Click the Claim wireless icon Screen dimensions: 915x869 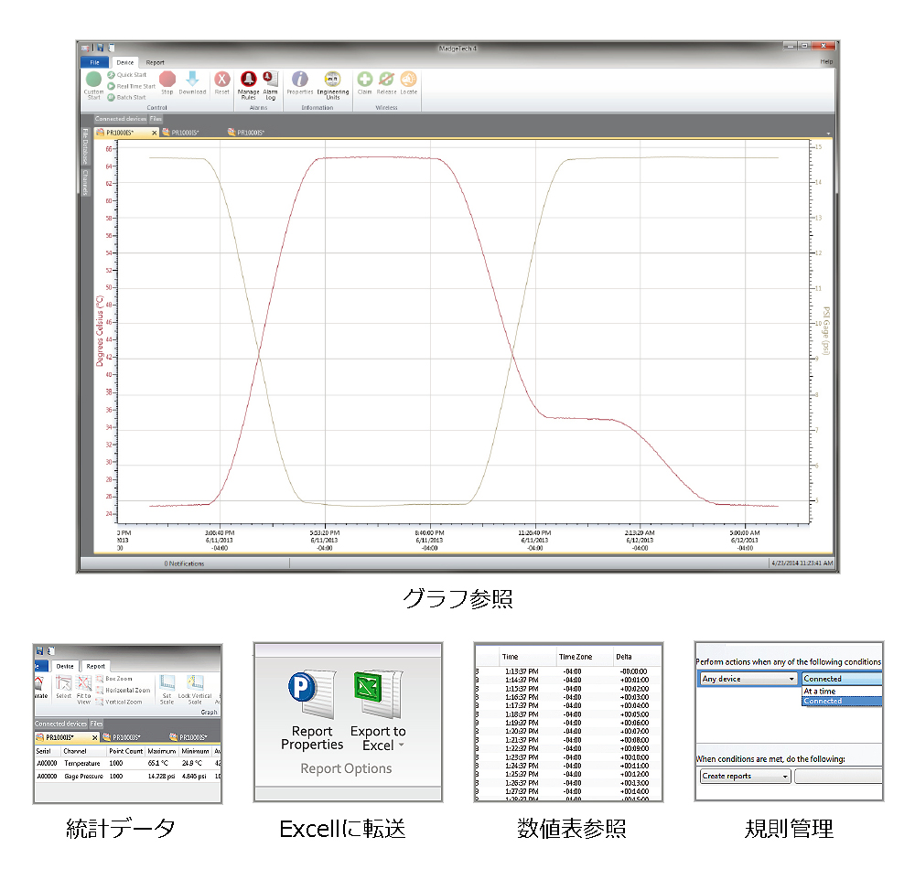click(364, 80)
